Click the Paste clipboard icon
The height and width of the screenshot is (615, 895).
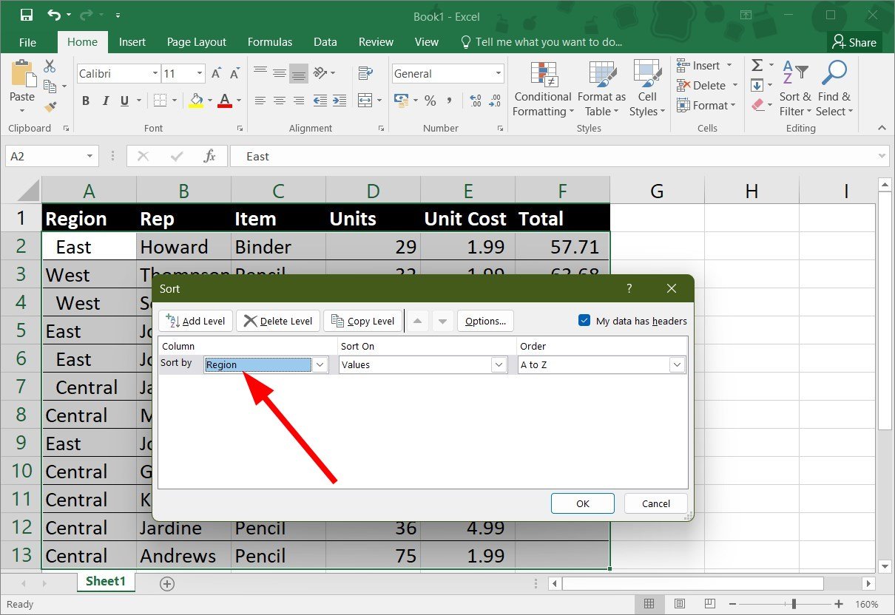pyautogui.click(x=22, y=73)
